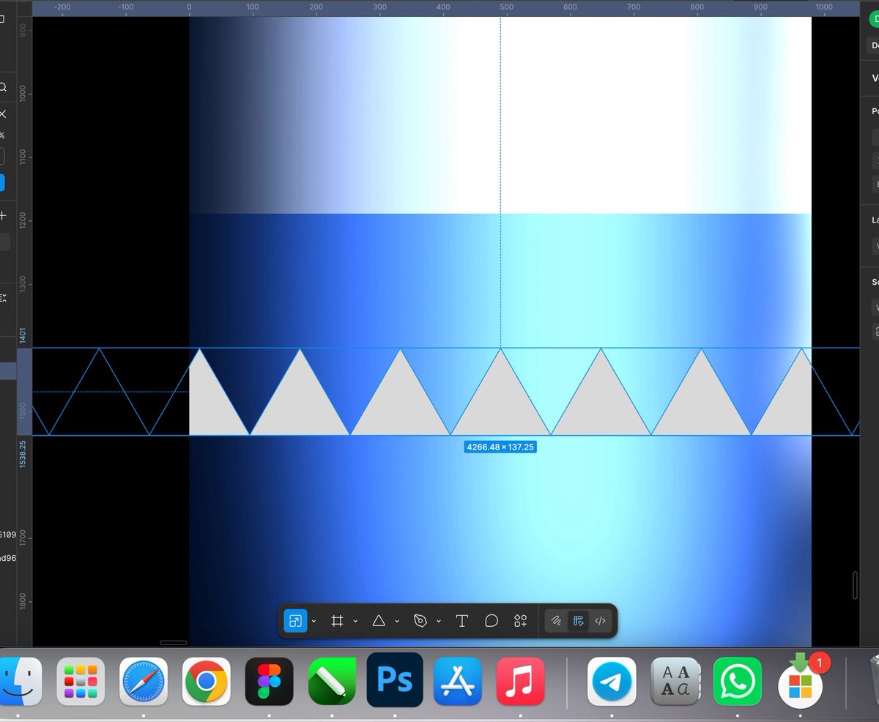Switch to Draw mode
Image resolution: width=879 pixels, height=722 pixels.
point(557,621)
